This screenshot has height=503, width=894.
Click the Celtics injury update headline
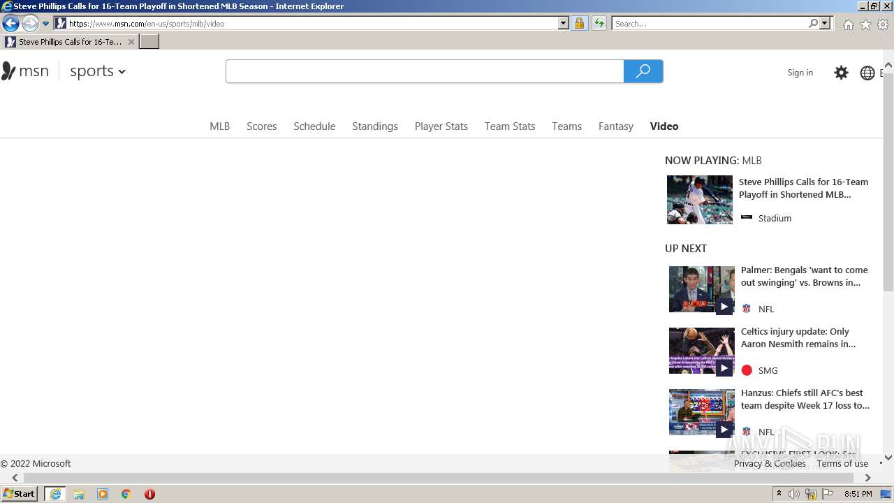(798, 337)
